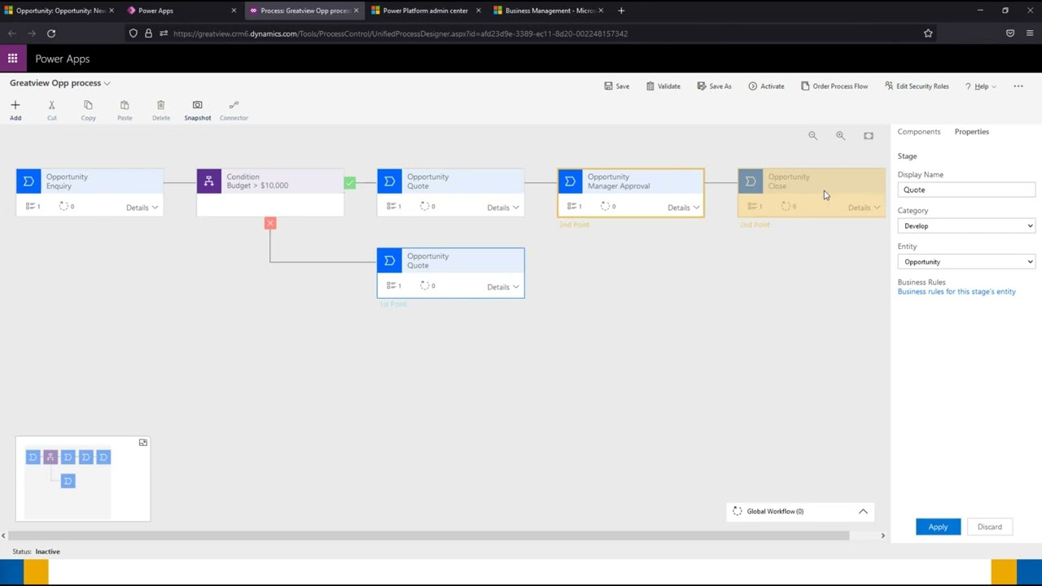1042x586 pixels.
Task: Open the Power Apps app launcher waffle
Action: click(x=12, y=59)
